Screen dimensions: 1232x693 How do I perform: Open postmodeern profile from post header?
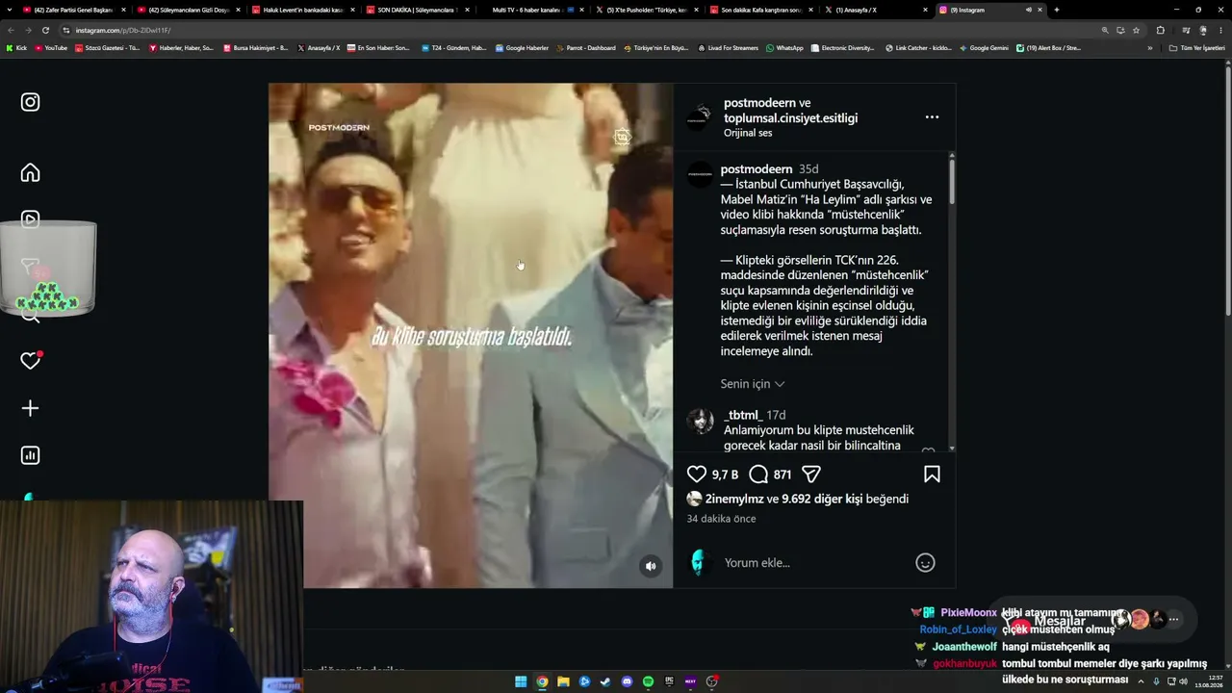[759, 103]
